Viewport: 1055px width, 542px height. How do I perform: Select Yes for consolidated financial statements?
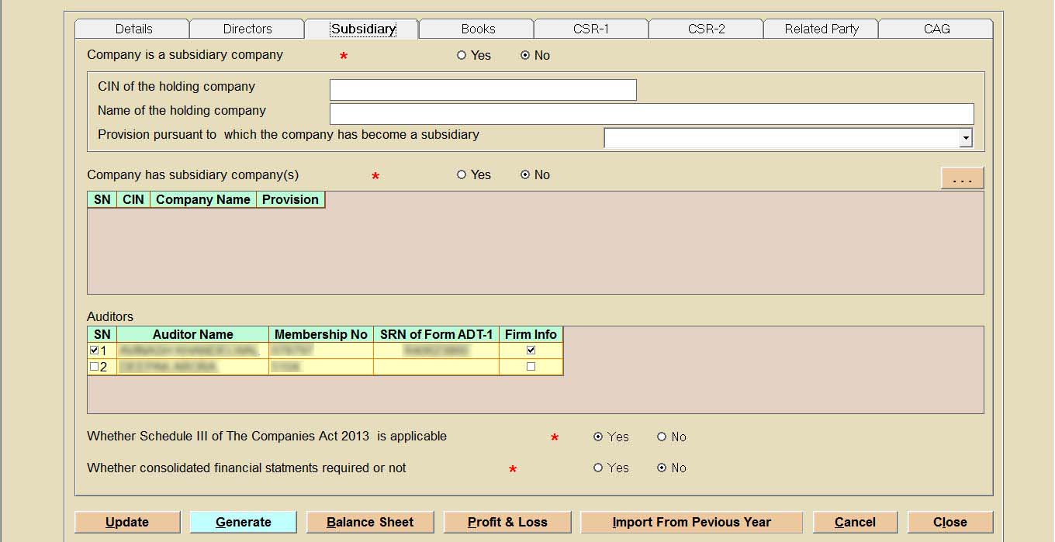coord(598,468)
